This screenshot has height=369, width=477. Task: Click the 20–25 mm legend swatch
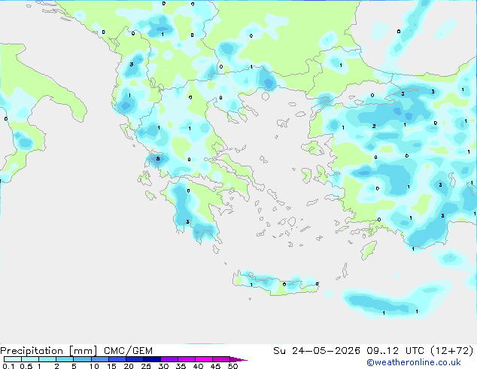pyautogui.click(x=134, y=359)
